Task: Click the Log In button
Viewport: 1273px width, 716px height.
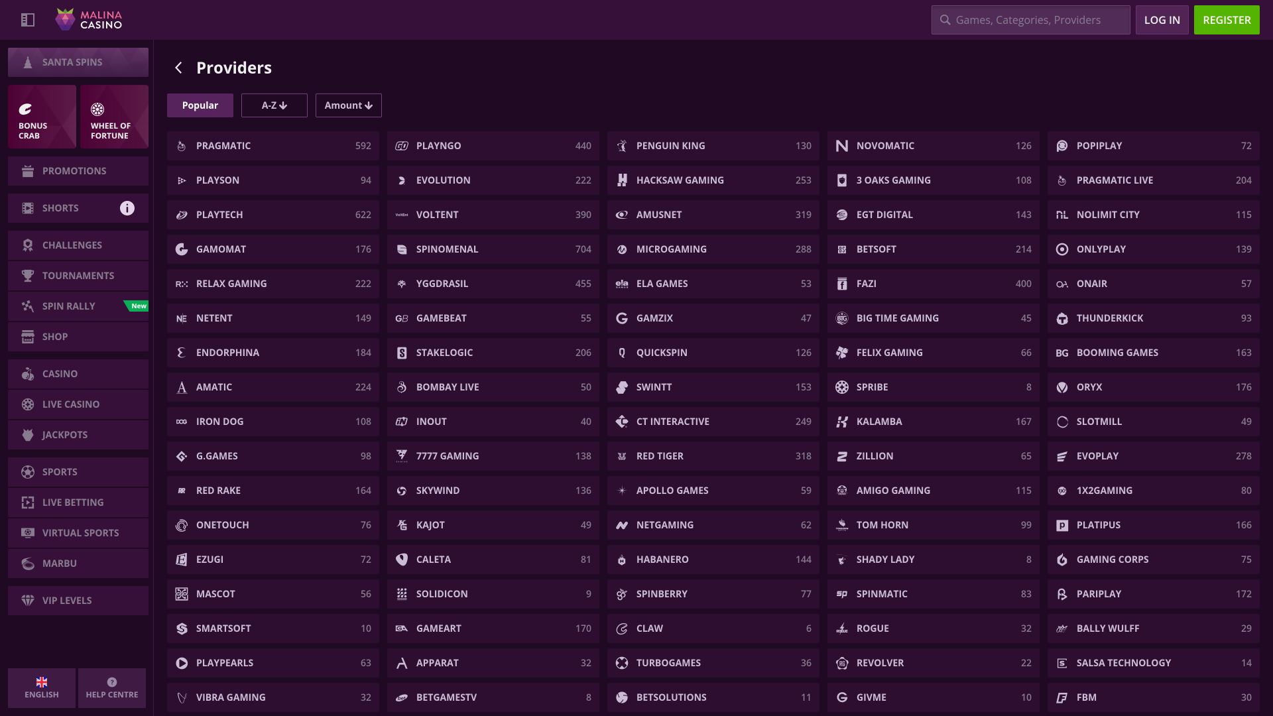Action: (1162, 20)
